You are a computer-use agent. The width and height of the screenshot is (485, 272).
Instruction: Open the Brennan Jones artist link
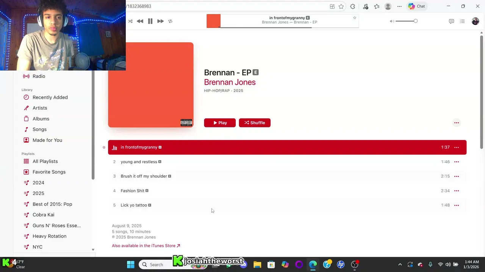[x=230, y=82]
